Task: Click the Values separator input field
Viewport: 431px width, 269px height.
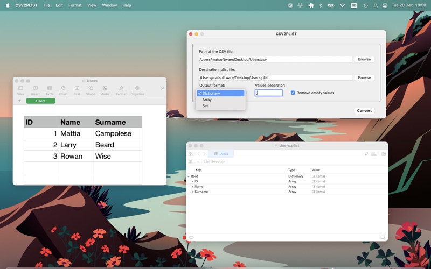Action: coord(268,93)
